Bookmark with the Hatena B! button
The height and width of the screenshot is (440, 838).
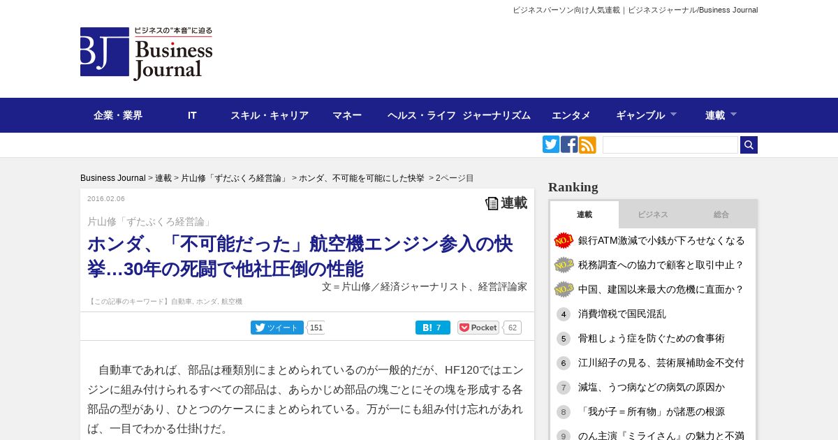click(433, 328)
